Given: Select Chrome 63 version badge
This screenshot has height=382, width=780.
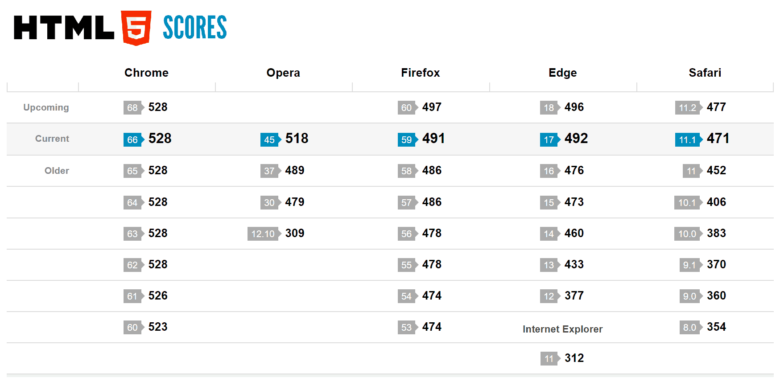Looking at the screenshot, I should [x=133, y=234].
